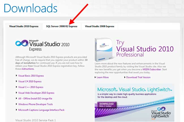Click Download Trial Version link
This screenshot has height=122, width=184.
tap(138, 77)
